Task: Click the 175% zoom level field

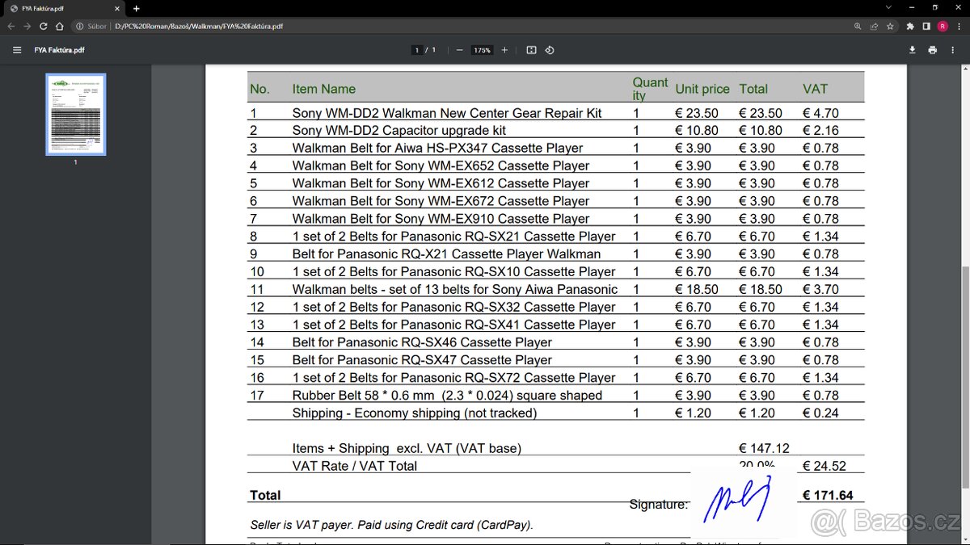Action: (482, 50)
